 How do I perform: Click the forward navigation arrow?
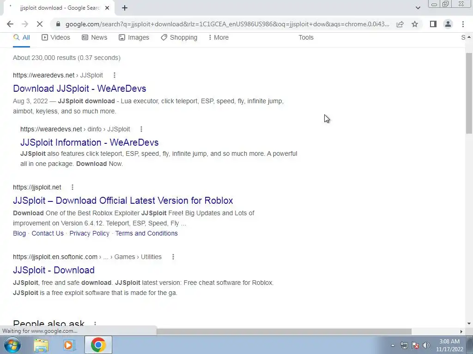click(25, 24)
